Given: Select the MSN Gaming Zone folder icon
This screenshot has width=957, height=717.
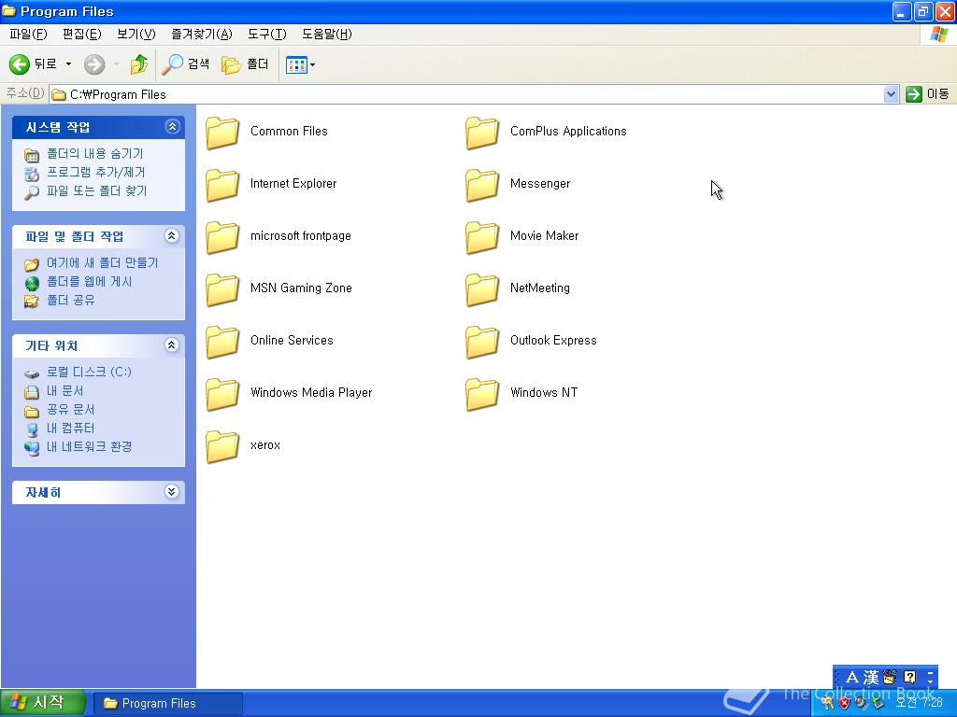Looking at the screenshot, I should pos(222,289).
